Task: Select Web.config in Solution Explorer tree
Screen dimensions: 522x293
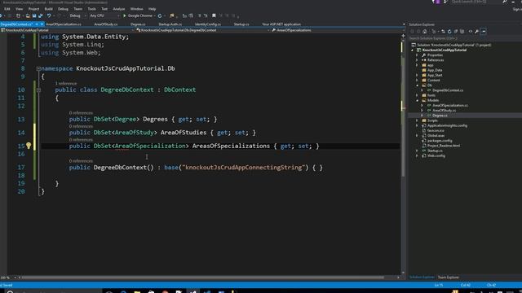Action: [436, 155]
